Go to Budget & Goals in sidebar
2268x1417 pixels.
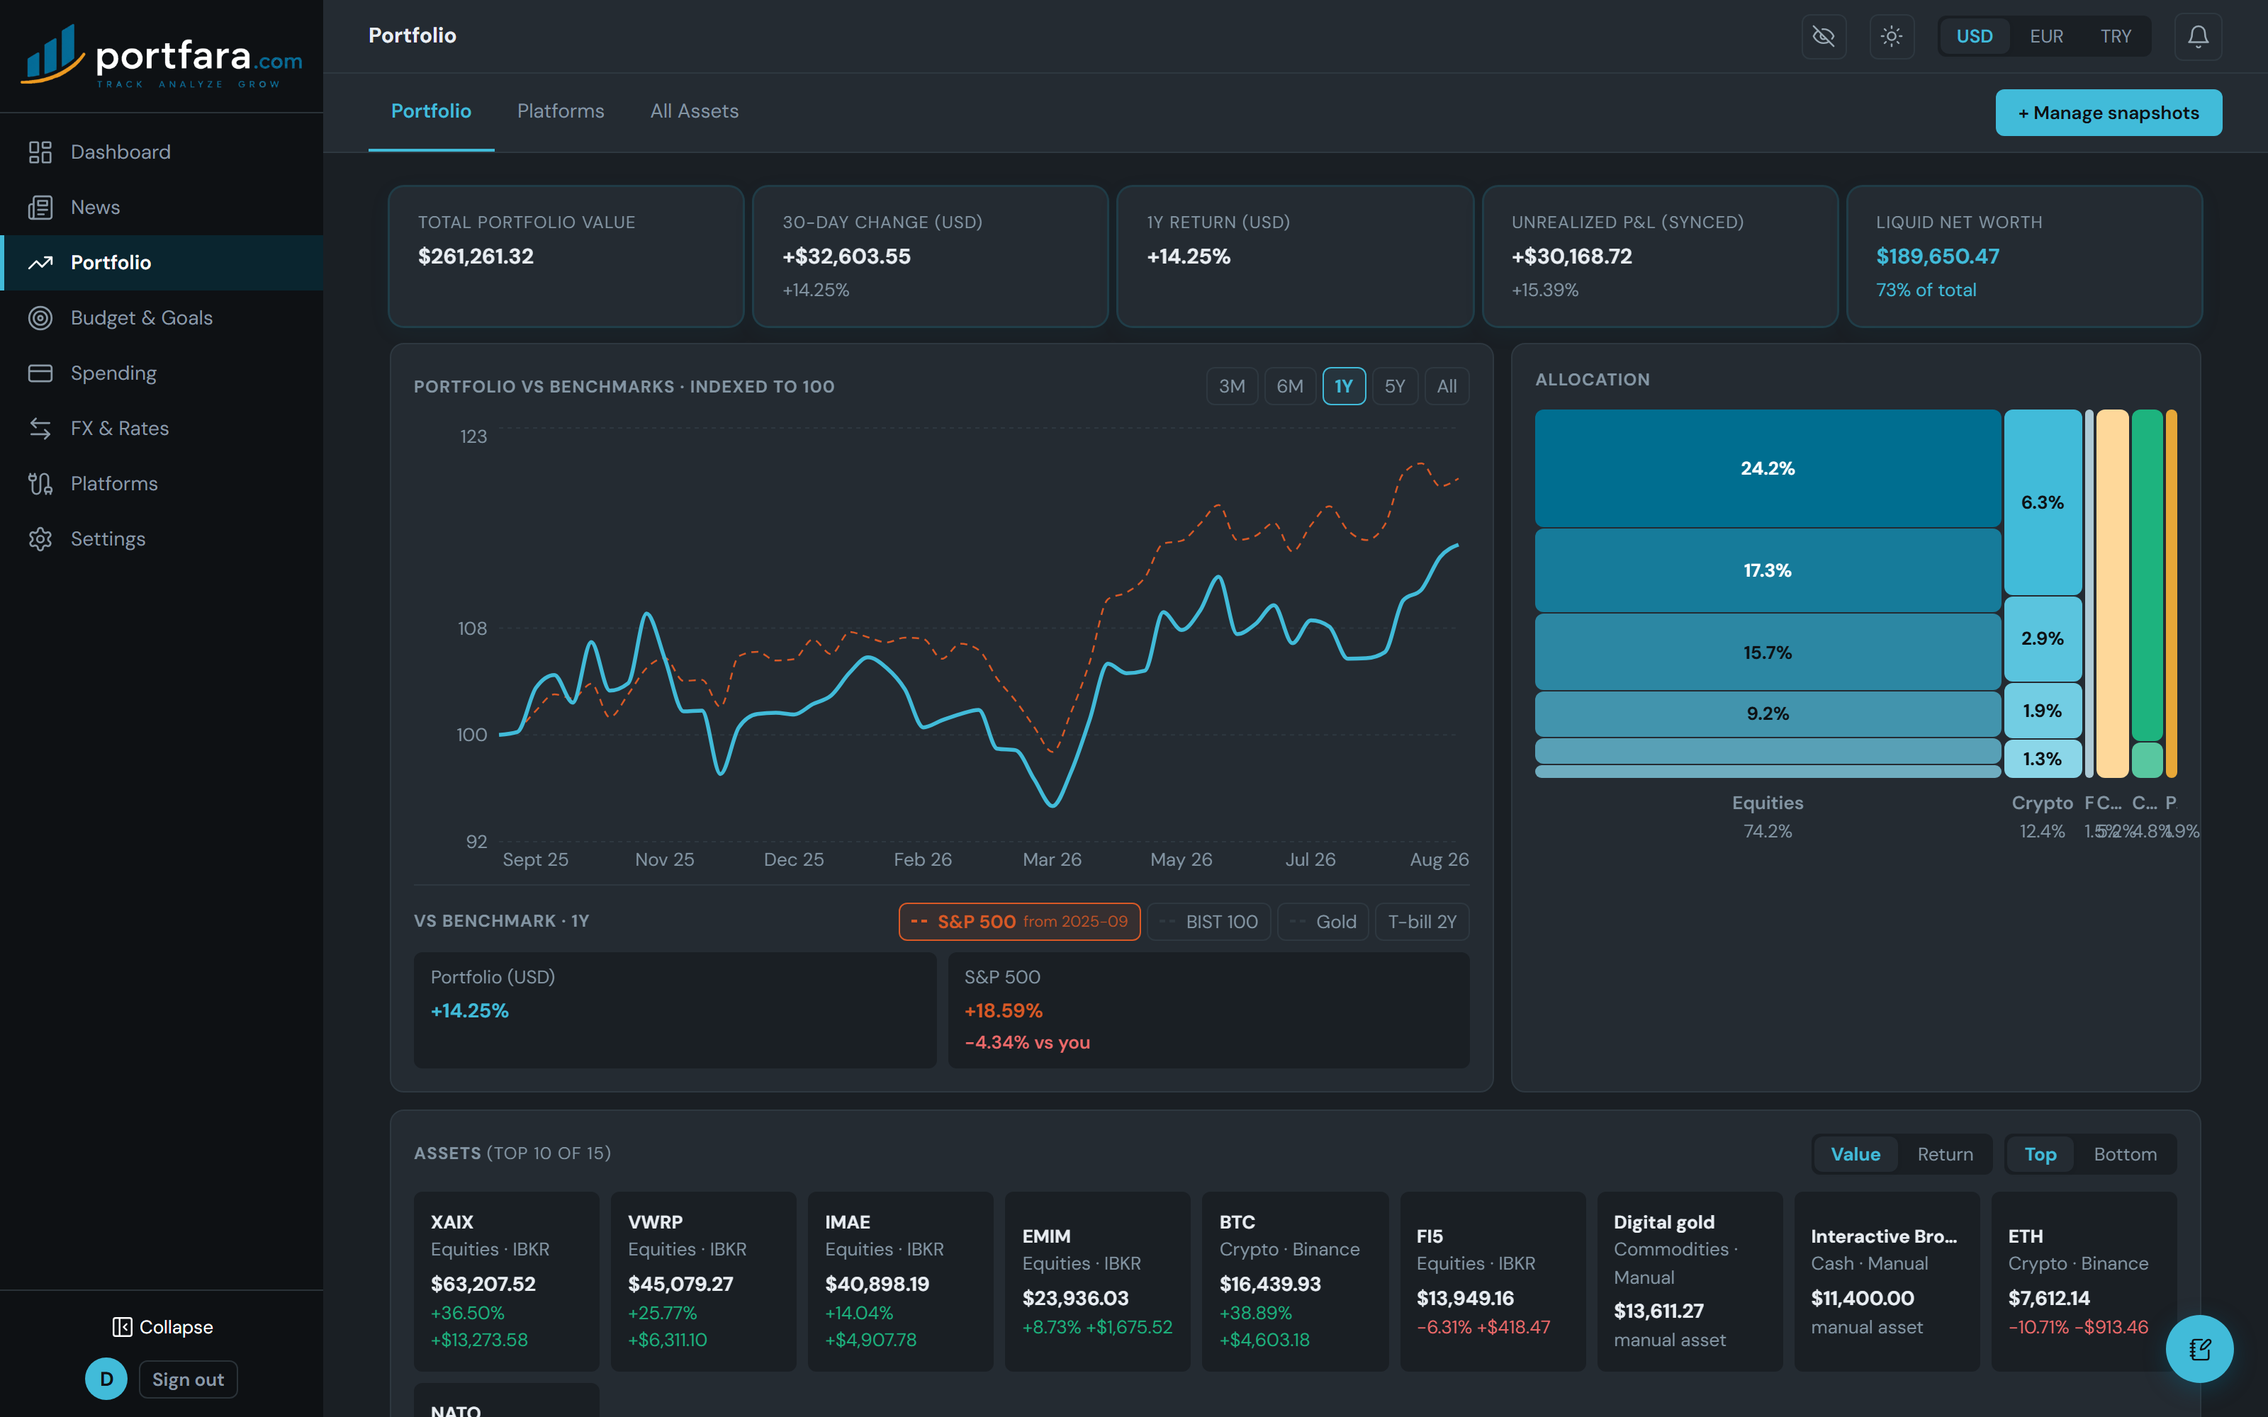[x=161, y=317]
